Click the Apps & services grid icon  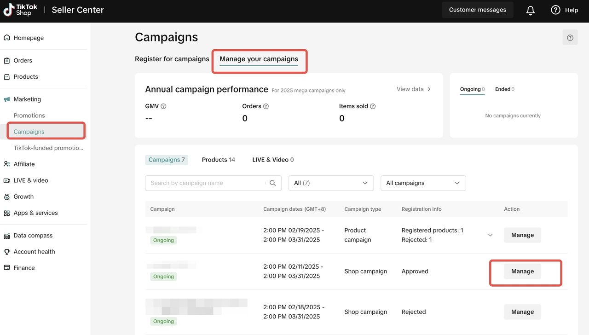pyautogui.click(x=7, y=213)
